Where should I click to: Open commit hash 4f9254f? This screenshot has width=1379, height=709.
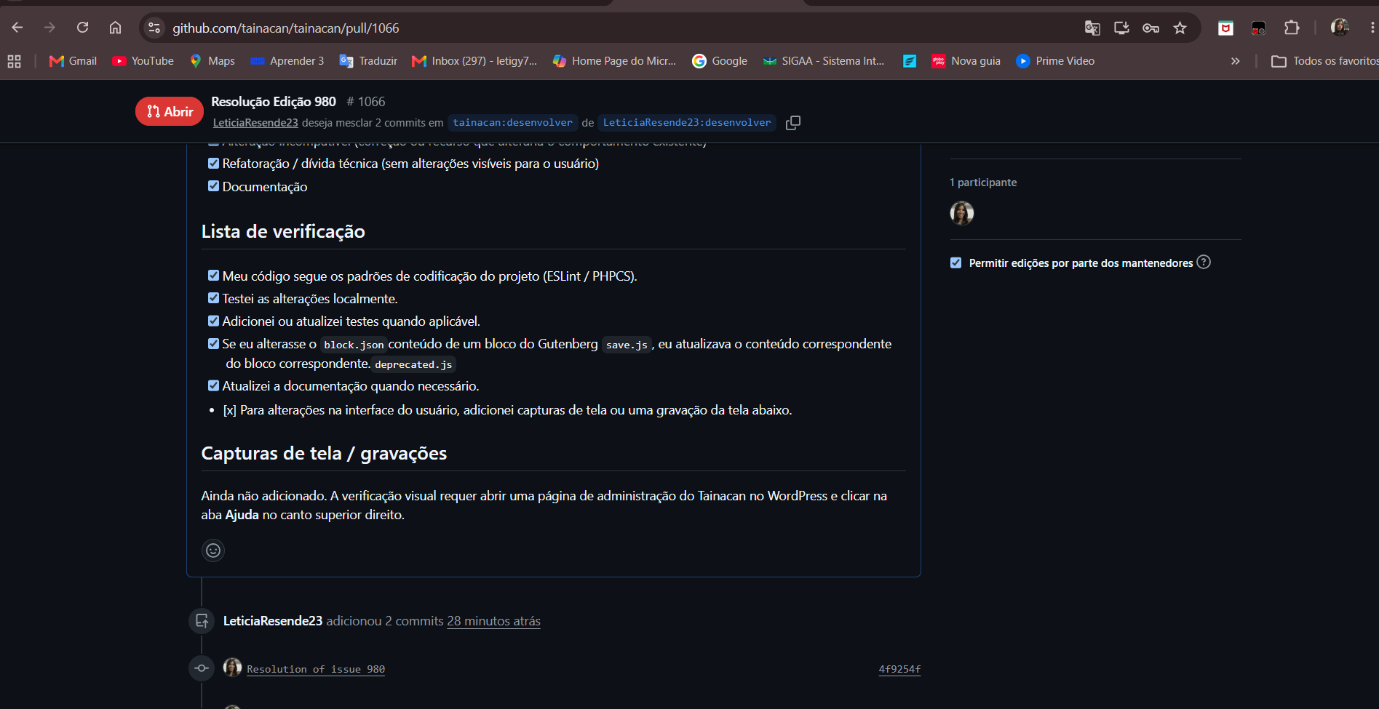pos(899,669)
